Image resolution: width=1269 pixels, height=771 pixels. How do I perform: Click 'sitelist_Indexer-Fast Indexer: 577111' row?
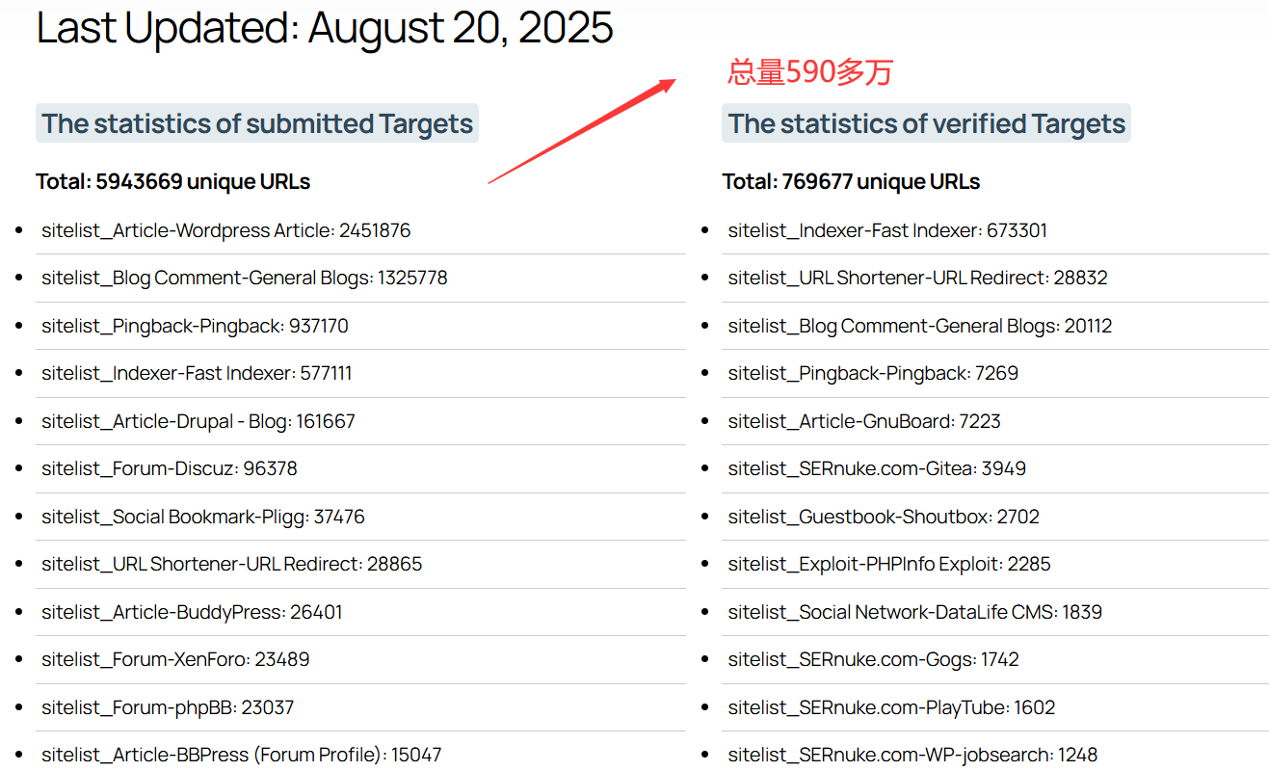click(360, 373)
